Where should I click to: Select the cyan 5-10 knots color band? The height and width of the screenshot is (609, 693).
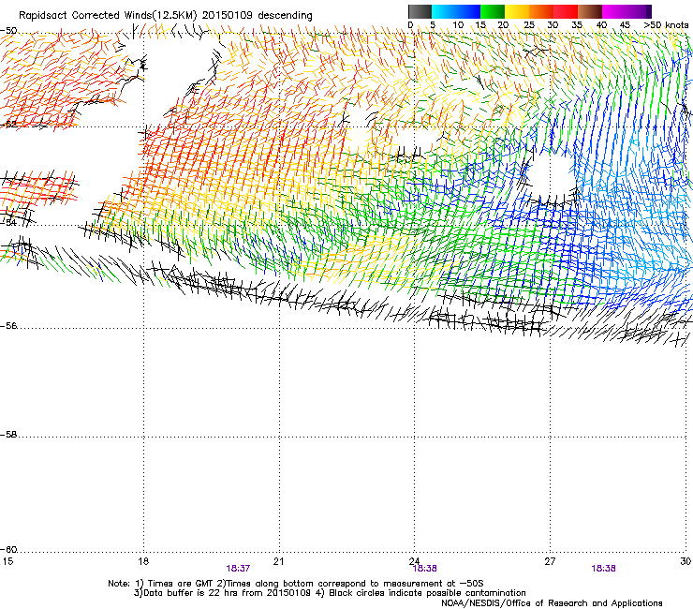444,11
